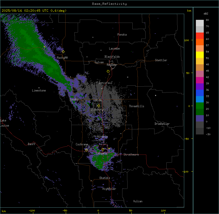Image resolution: width=219 pixels, height=214 pixels.
Task: Select the Lacombe city label
Action: click(114, 49)
